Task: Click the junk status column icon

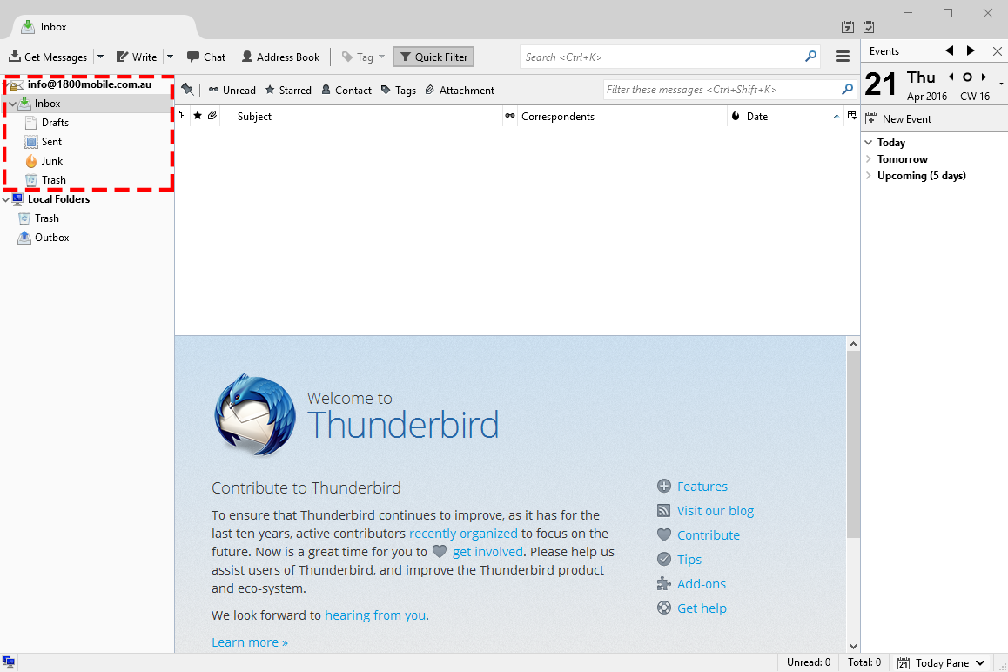Action: (736, 116)
